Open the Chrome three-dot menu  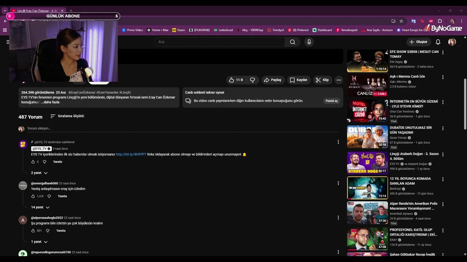coord(462,21)
